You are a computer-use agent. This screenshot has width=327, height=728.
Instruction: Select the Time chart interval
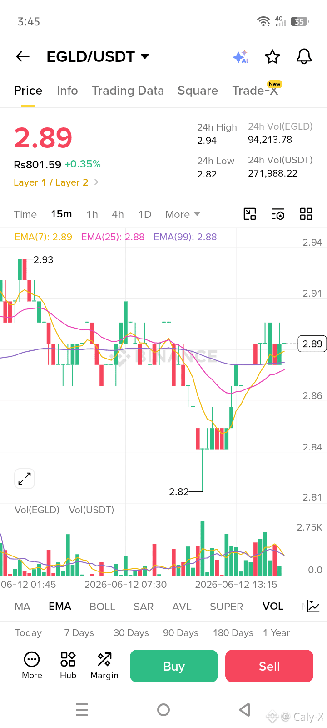point(25,214)
